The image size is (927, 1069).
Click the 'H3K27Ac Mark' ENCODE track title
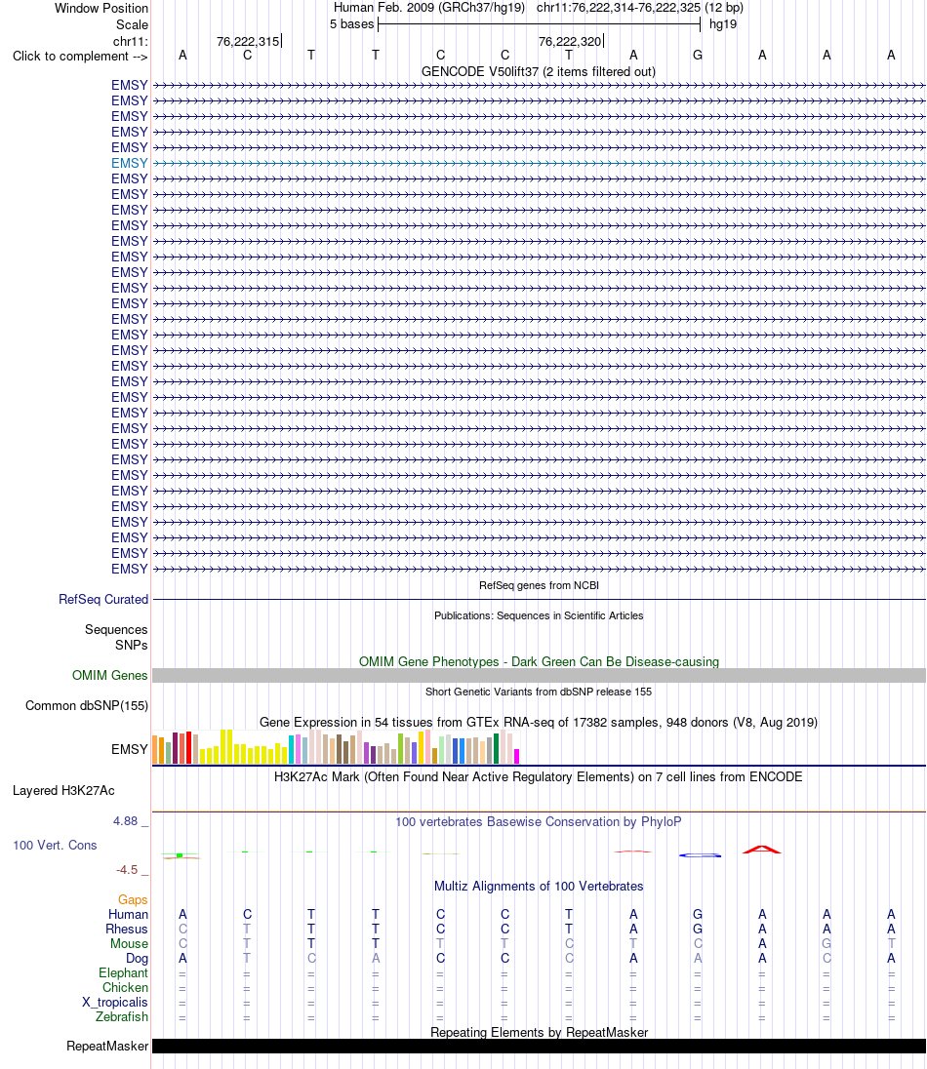(539, 776)
